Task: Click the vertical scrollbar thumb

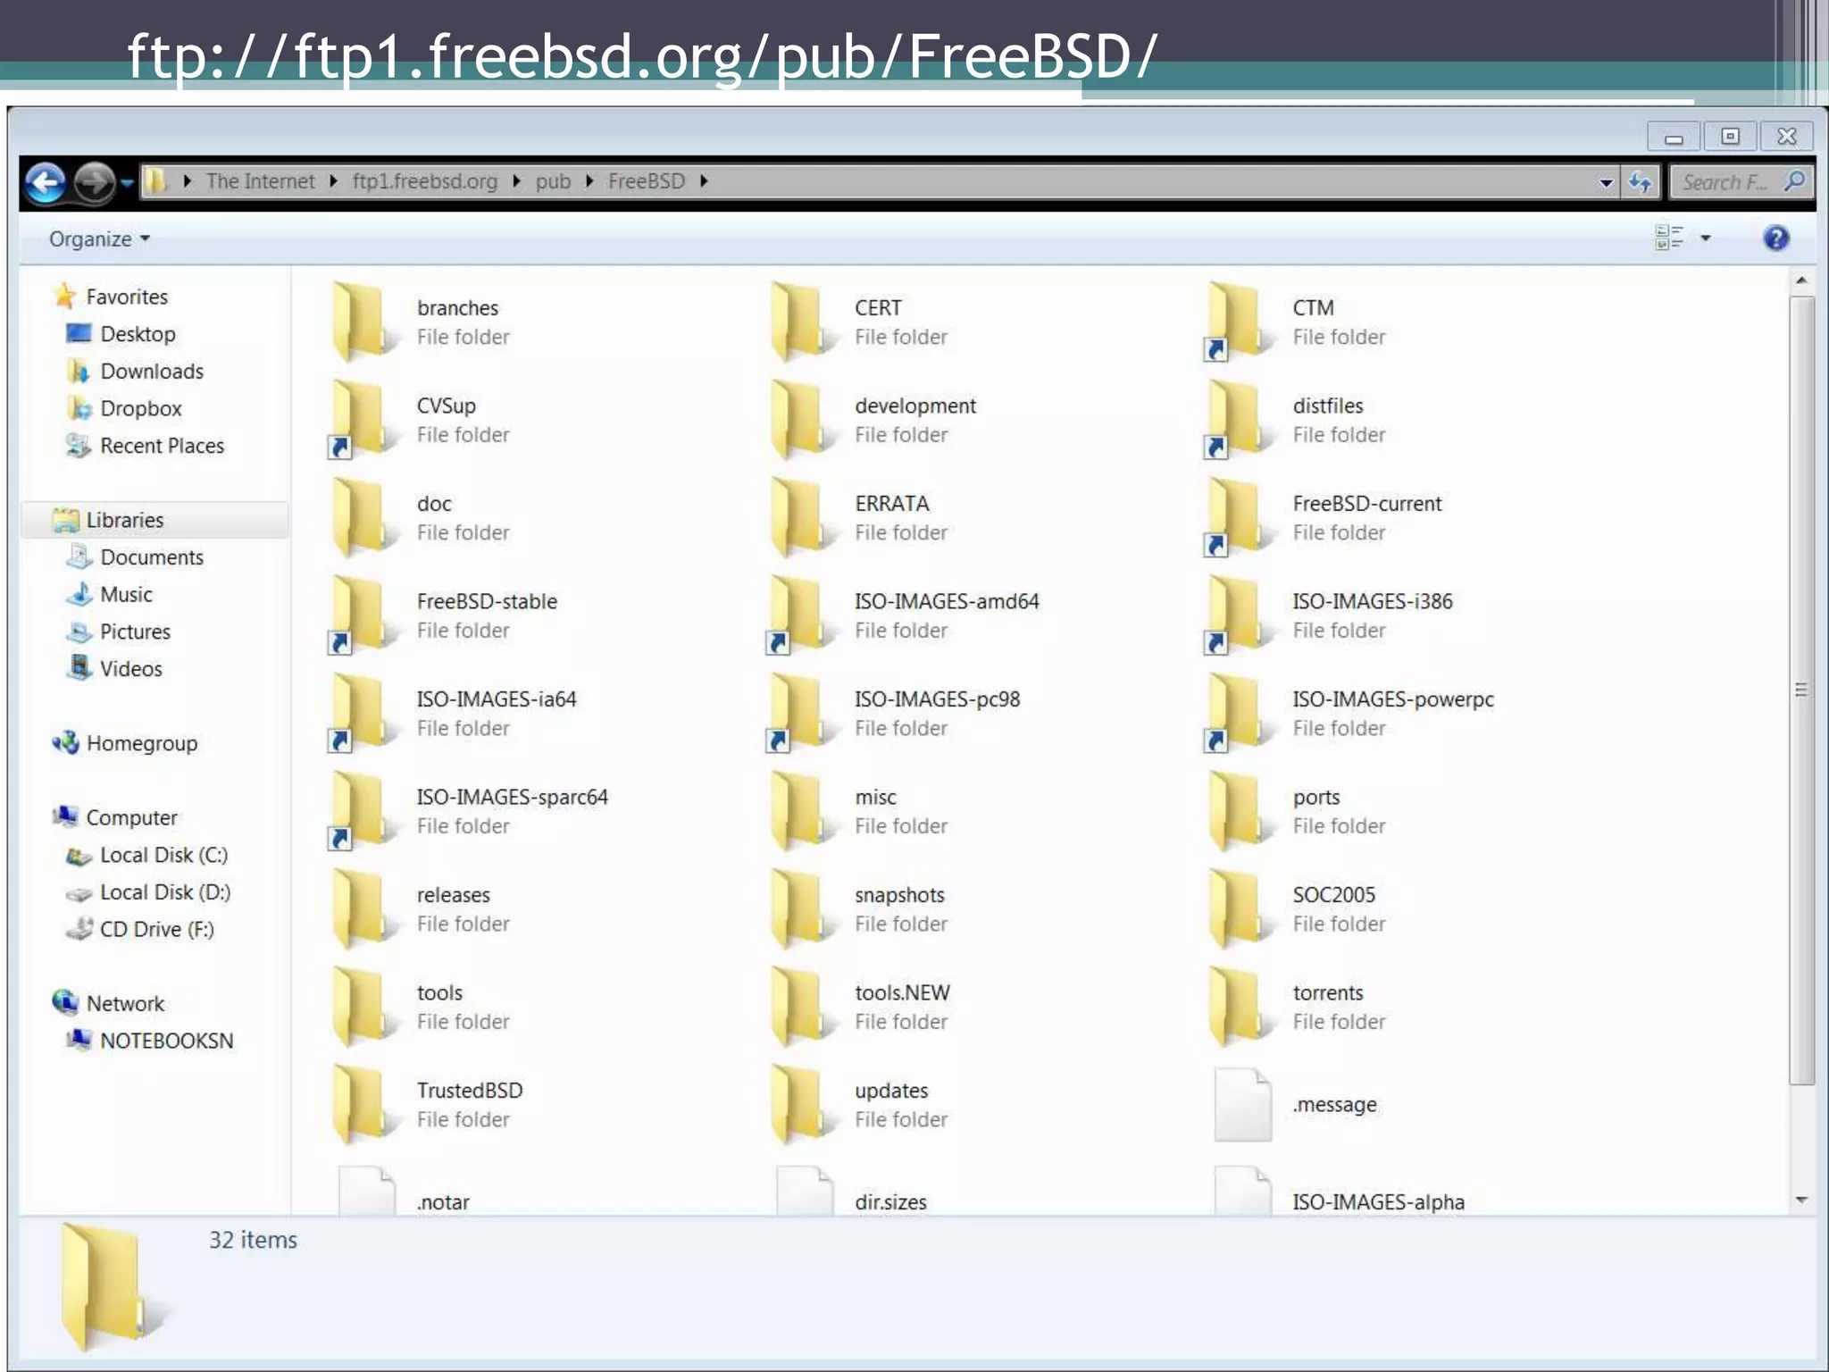Action: tap(1801, 690)
